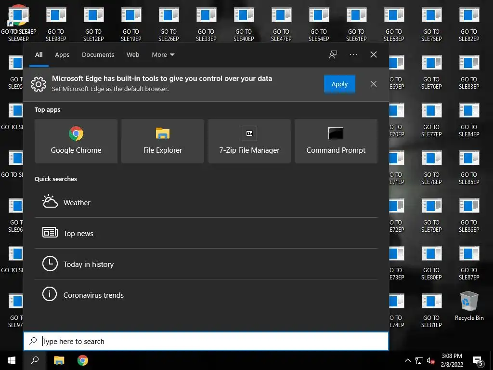Select the GO TO SLE83EP desktop shortcut
The image size is (493, 370).
469,72
